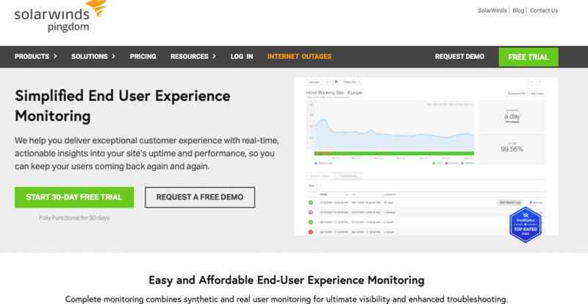Screen dimensions: 588x304
Task: Open Internet Outages page
Action: pyautogui.click(x=300, y=57)
